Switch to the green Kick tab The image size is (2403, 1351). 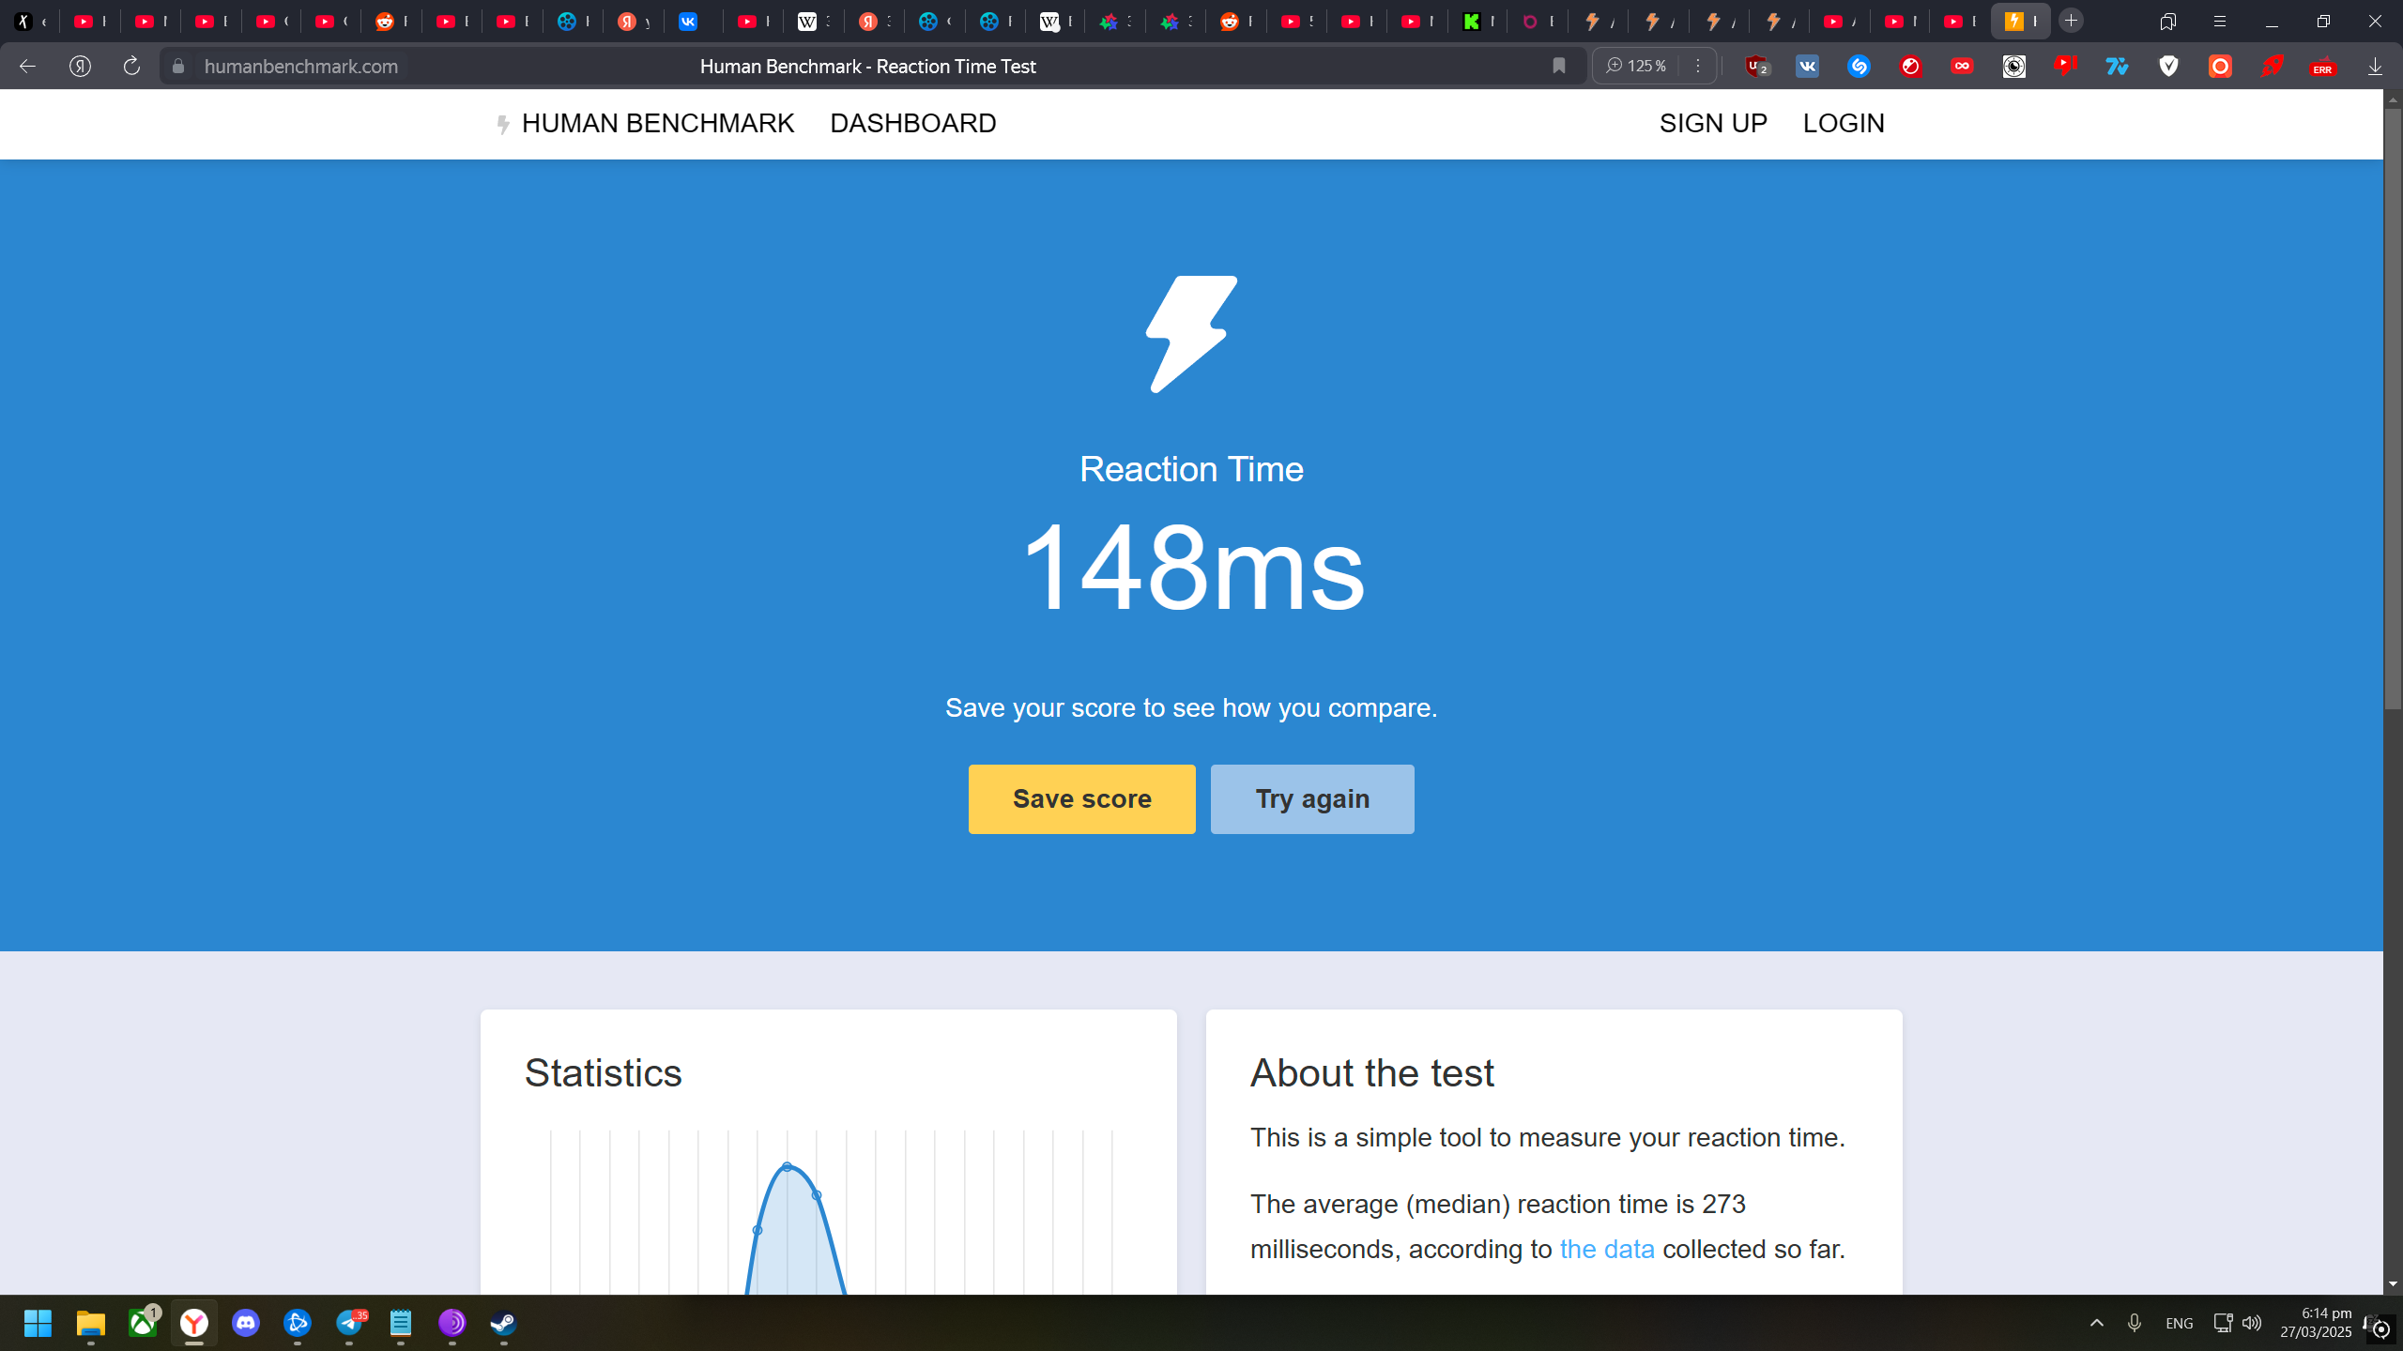[1477, 21]
